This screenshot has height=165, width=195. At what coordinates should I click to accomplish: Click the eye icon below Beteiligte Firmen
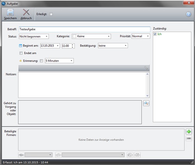click(x=21, y=155)
